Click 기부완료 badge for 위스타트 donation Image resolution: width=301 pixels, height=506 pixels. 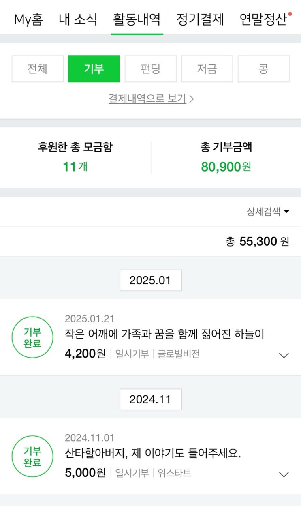pos(32,457)
